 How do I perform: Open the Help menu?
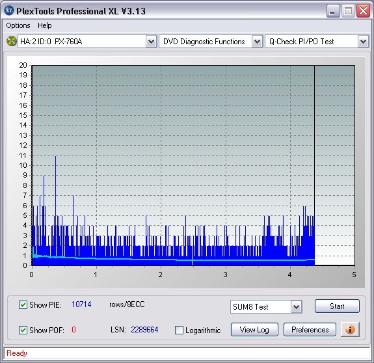pyautogui.click(x=45, y=25)
